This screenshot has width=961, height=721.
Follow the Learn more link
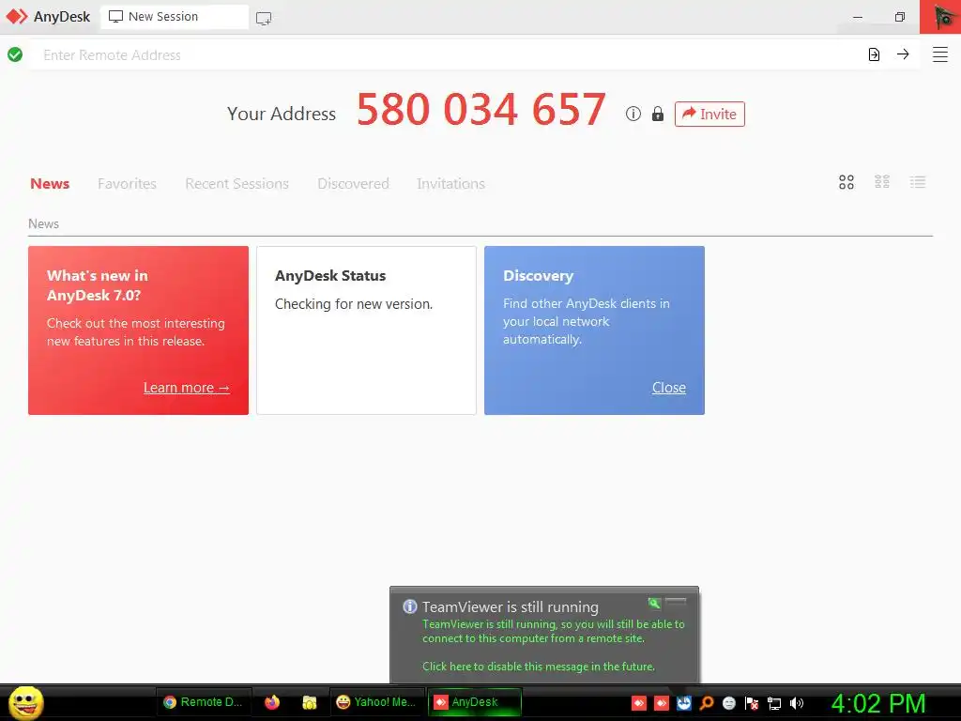[187, 388]
